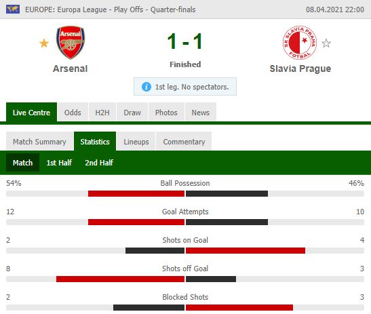The height and width of the screenshot is (314, 371).
Task: Click the blue info icon
Action: click(147, 87)
